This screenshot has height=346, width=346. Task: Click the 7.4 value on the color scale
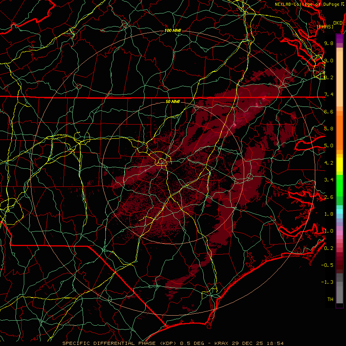329,95
